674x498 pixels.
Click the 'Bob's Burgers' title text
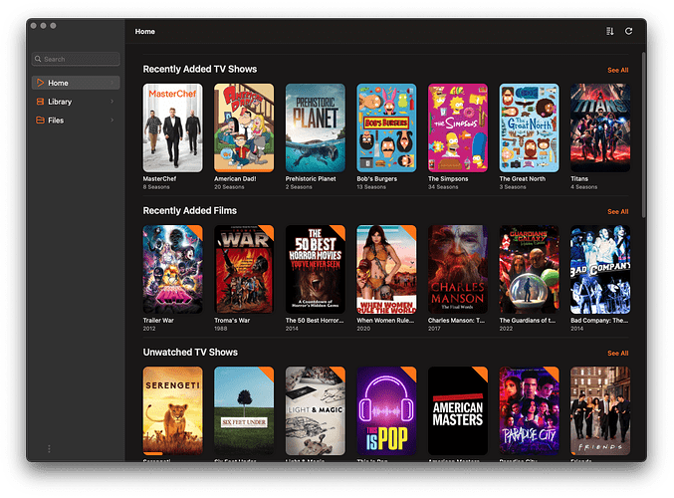point(377,179)
